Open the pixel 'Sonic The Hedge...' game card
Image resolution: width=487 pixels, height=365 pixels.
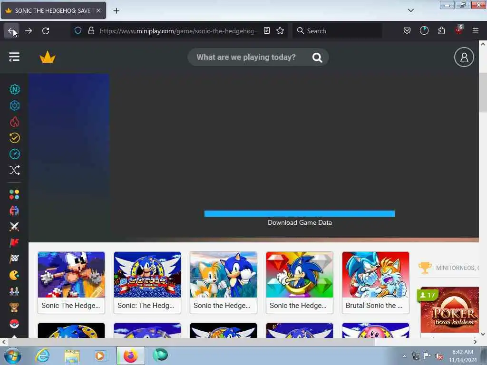pos(71,282)
